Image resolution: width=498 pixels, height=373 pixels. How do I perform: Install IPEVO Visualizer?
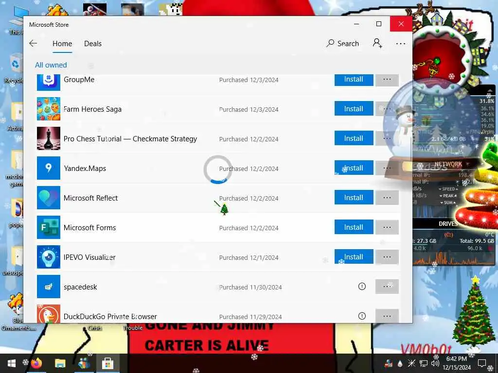[354, 256]
